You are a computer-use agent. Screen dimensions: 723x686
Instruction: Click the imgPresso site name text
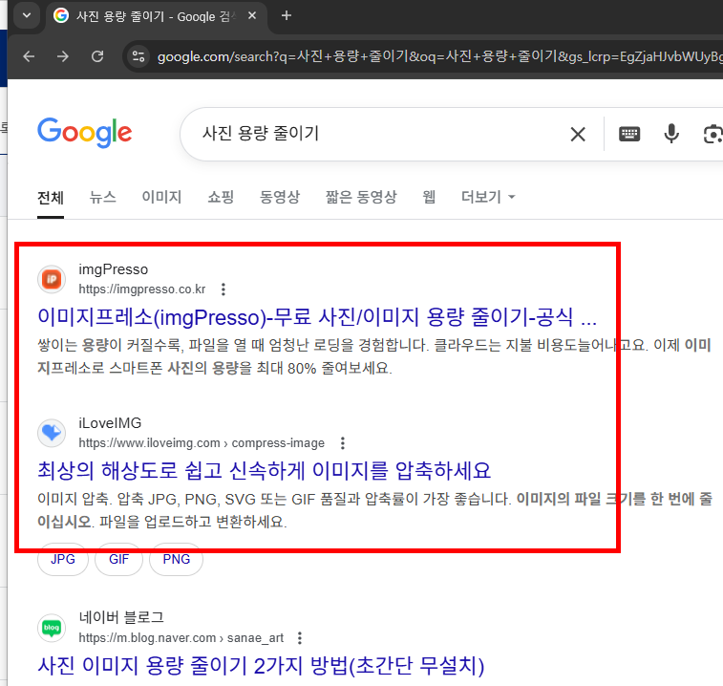114,269
